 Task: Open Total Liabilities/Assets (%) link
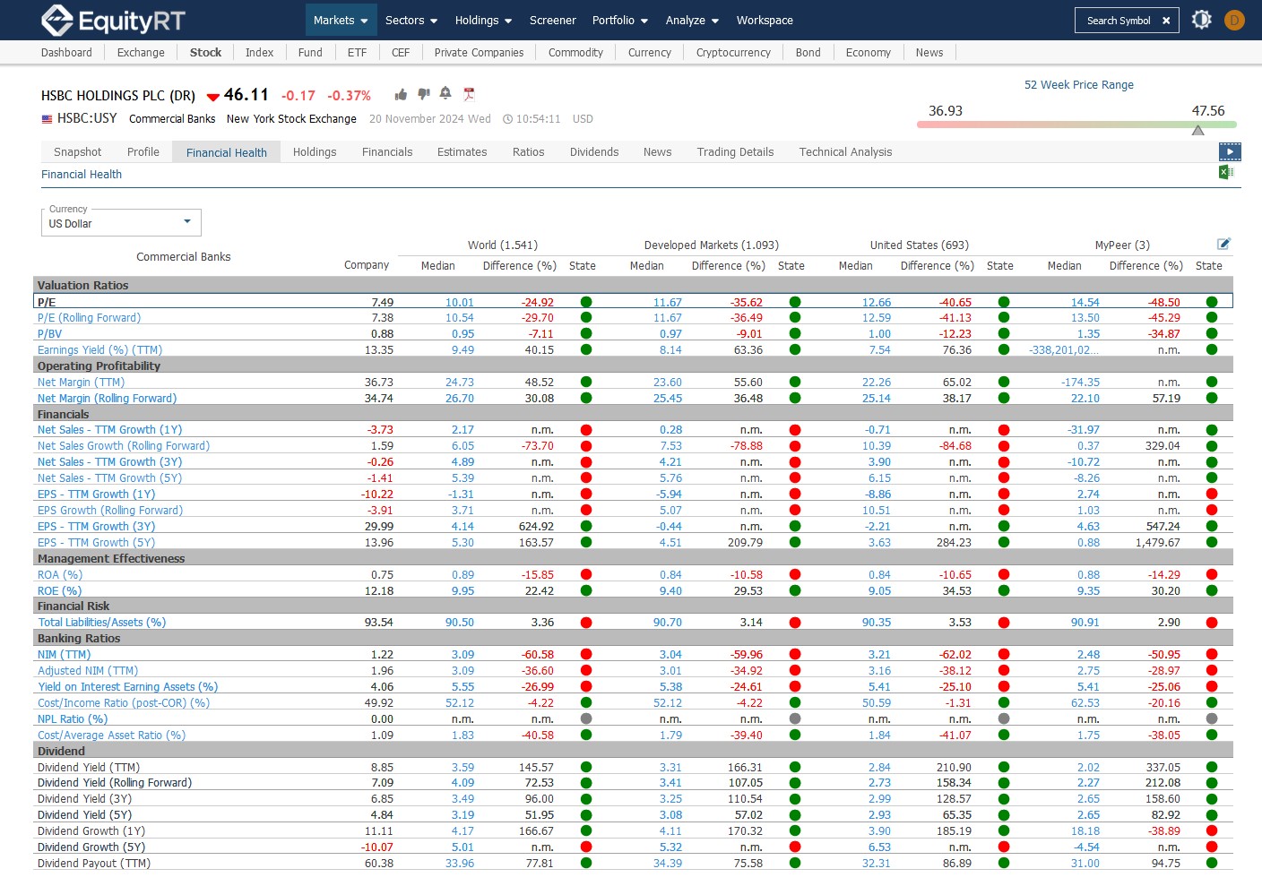point(101,623)
